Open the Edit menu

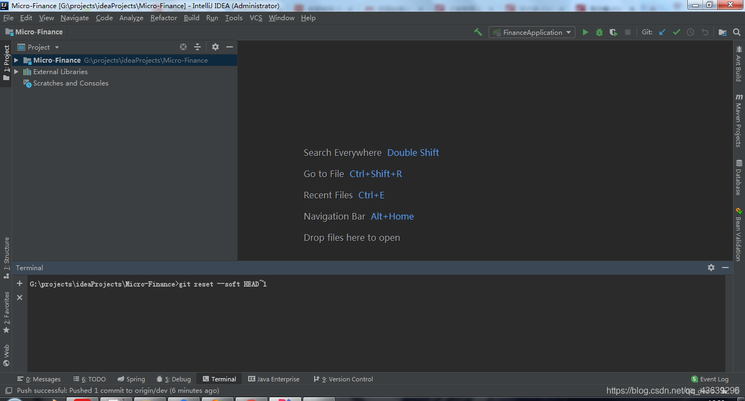(26, 18)
